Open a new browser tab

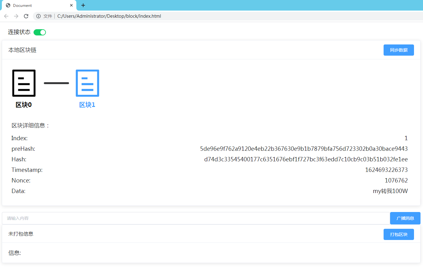[x=83, y=5]
